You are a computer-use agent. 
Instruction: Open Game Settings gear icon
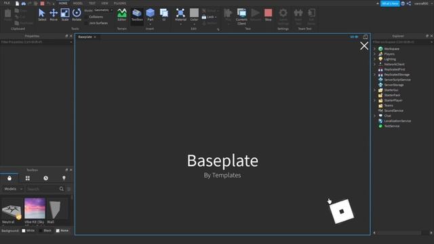pos(283,13)
